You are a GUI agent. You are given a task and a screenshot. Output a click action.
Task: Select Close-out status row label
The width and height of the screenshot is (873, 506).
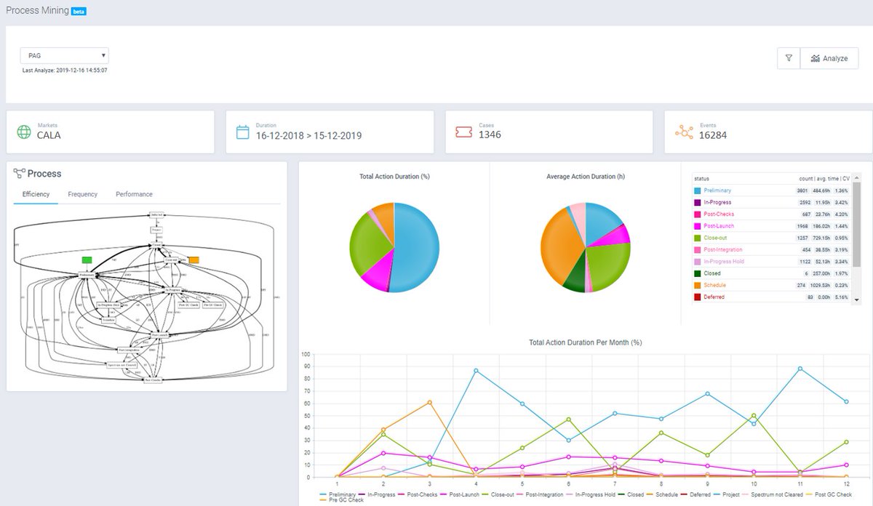pyautogui.click(x=717, y=238)
